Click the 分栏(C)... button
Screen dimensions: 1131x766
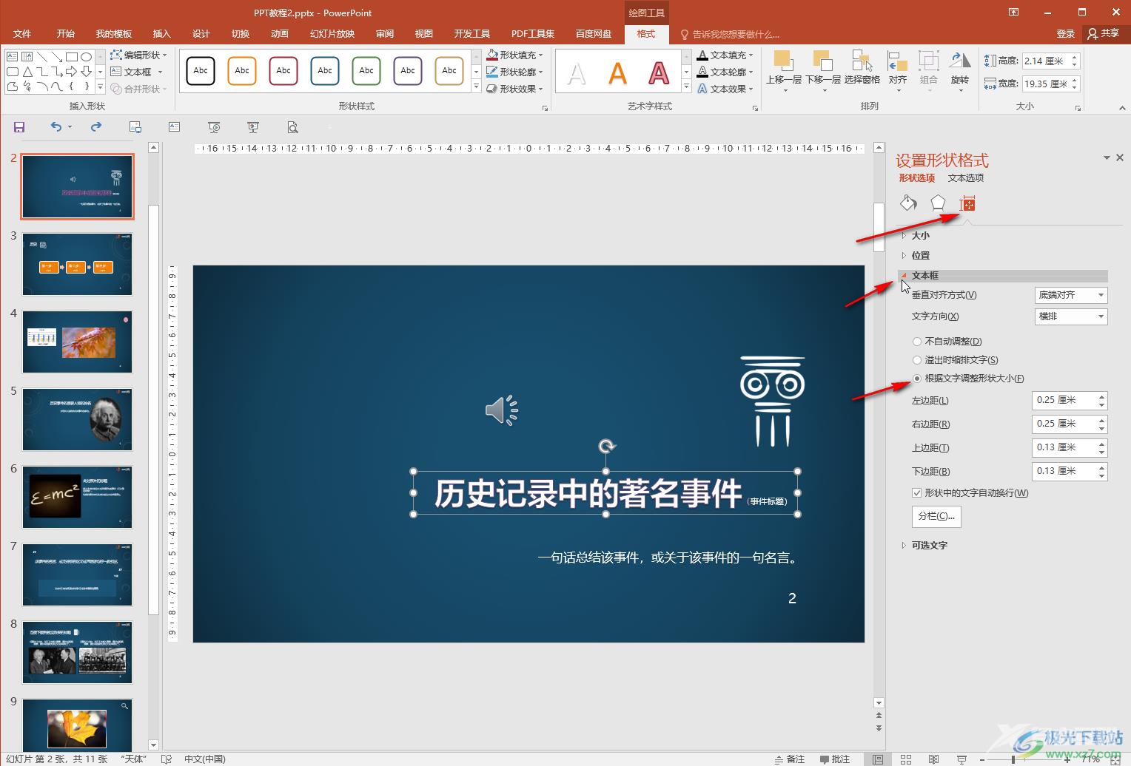pos(936,516)
